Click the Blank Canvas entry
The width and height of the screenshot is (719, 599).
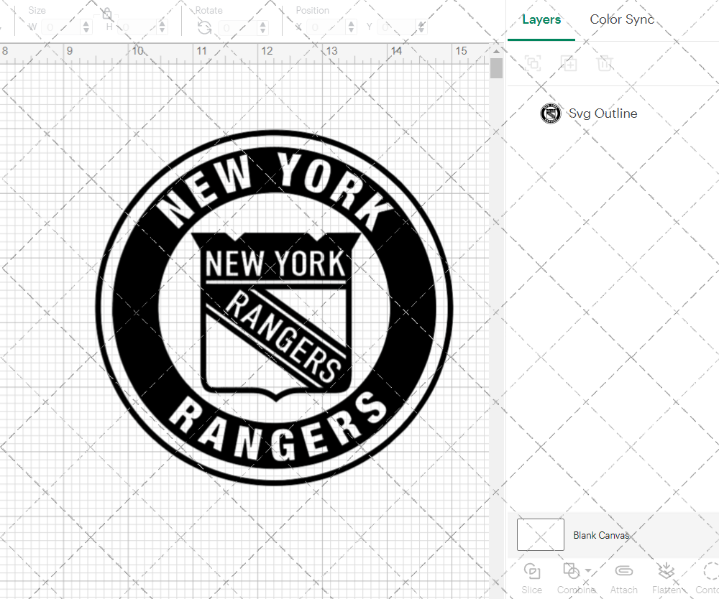602,535
